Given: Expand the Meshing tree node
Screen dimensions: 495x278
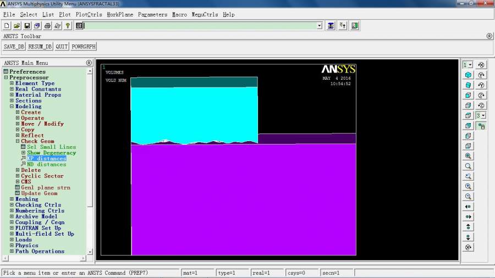Looking at the screenshot, I should (x=12, y=199).
